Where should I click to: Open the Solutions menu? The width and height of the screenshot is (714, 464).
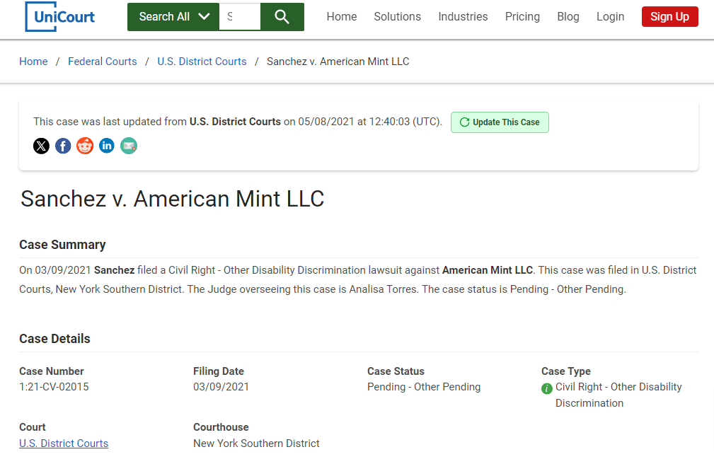(x=398, y=17)
